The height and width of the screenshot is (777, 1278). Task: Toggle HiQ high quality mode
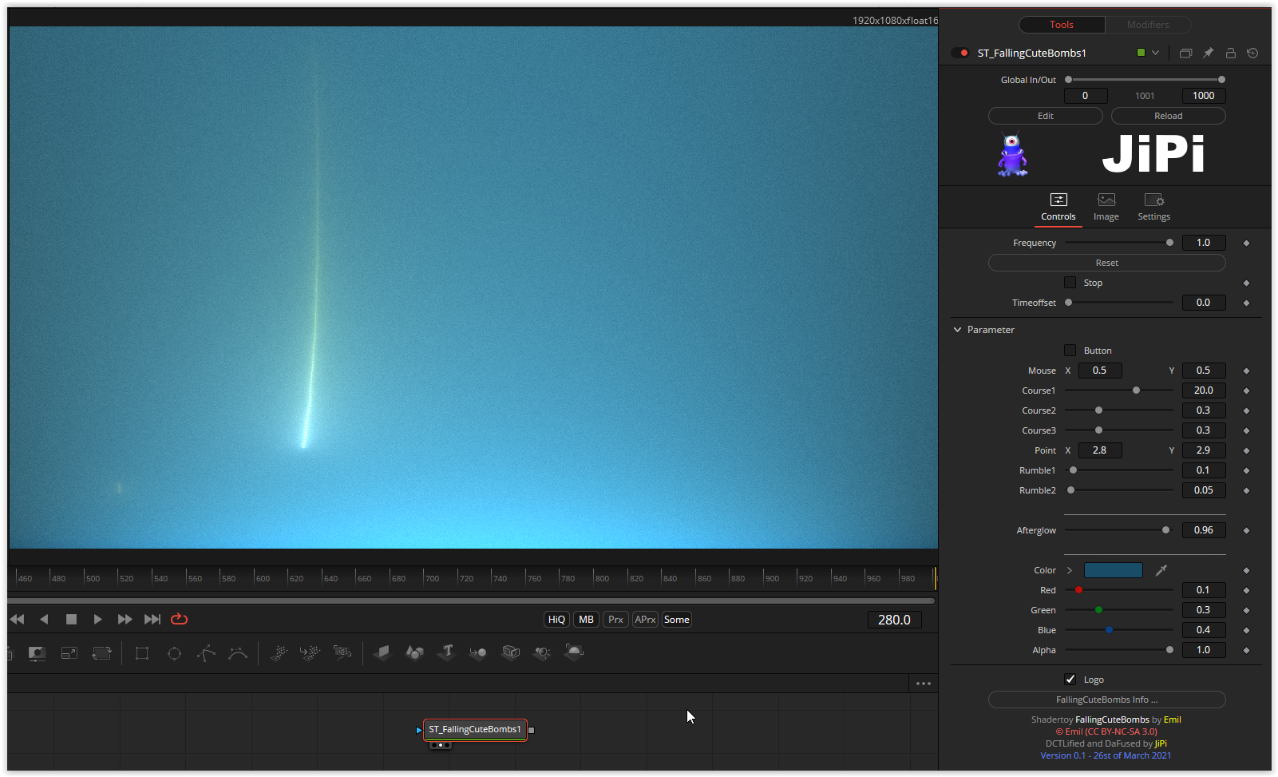pos(556,620)
